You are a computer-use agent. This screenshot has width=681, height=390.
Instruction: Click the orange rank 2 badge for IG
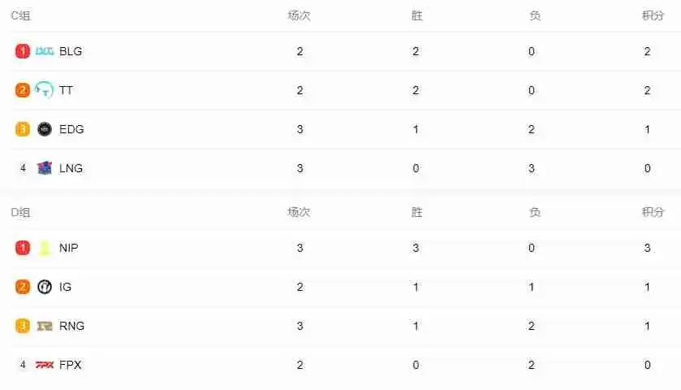pos(23,287)
